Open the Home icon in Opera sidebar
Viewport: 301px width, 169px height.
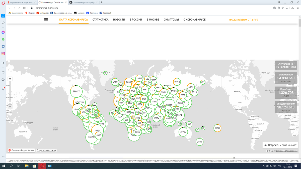pyautogui.click(x=3, y=16)
